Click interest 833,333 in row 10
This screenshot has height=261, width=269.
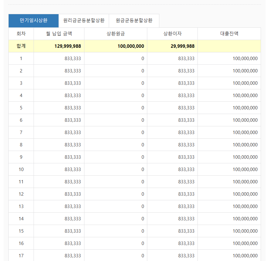click(186, 169)
